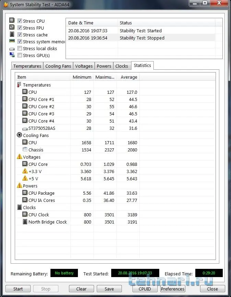The height and width of the screenshot is (297, 231).
Task: Click the warning icon next to +5 V
Action: (25, 178)
